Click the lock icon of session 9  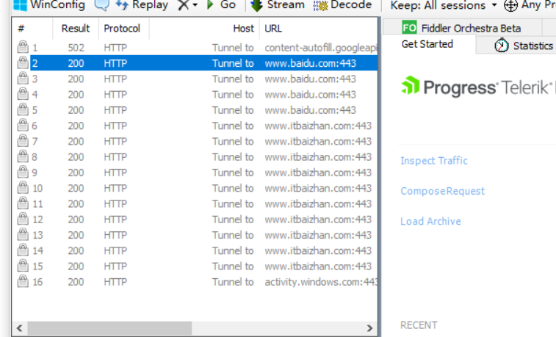(23, 172)
